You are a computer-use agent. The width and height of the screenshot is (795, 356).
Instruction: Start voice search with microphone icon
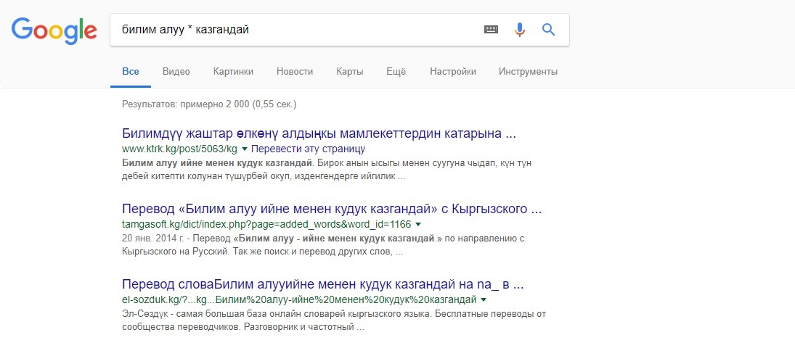(x=520, y=30)
